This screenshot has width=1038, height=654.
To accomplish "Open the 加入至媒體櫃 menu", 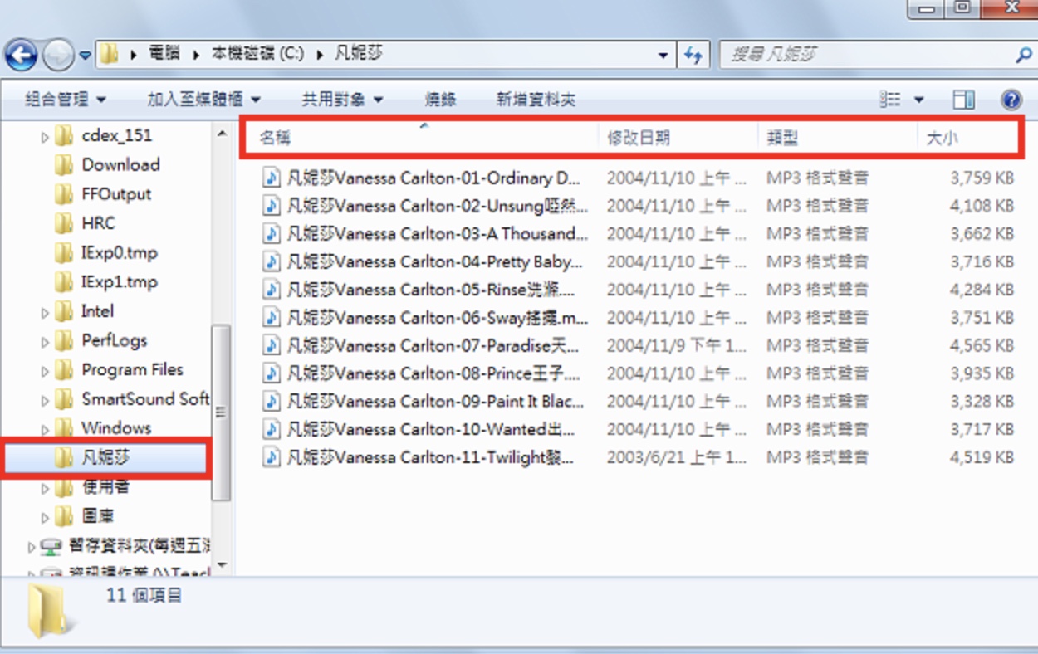I will click(x=204, y=100).
